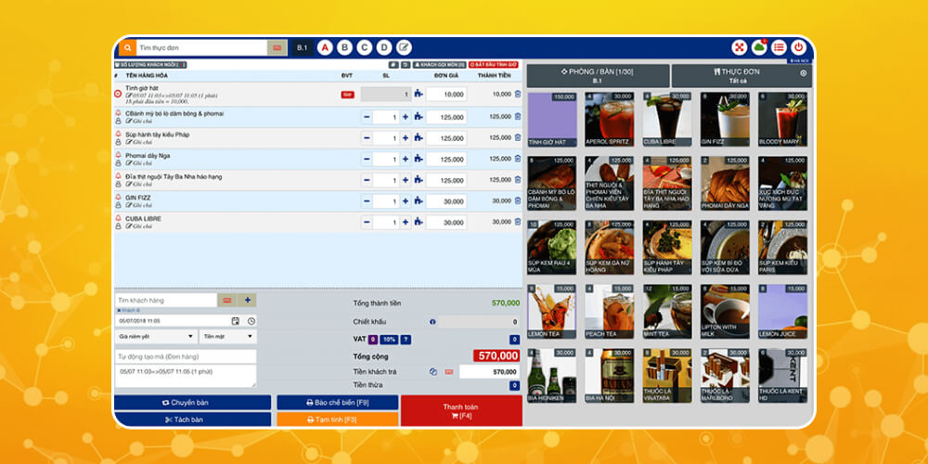Add BIA HEINEKEN from the menu

pos(551,375)
